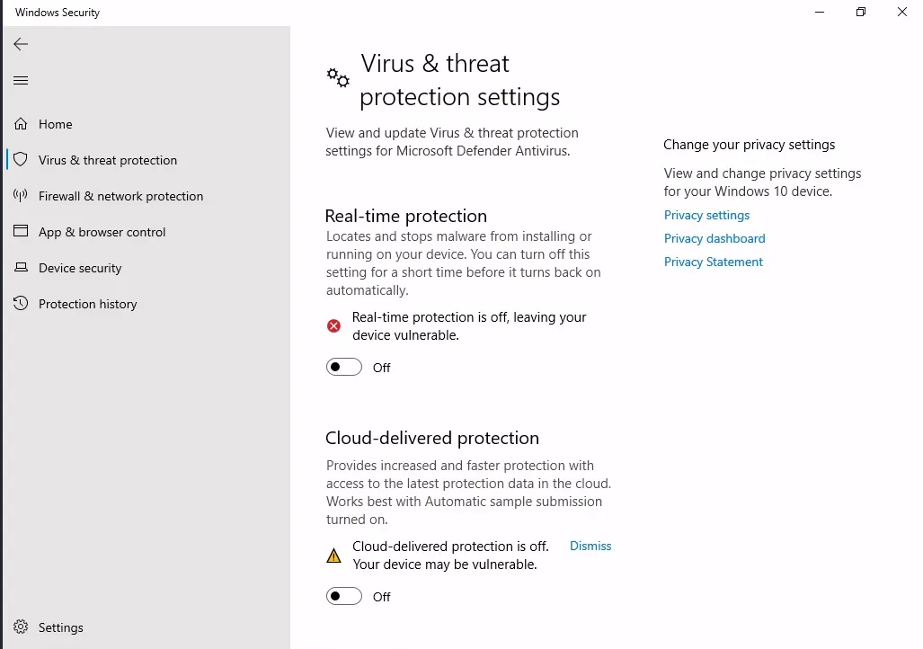Select Virus & threat protection in sidebar
This screenshot has height=649, width=923.
[107, 160]
